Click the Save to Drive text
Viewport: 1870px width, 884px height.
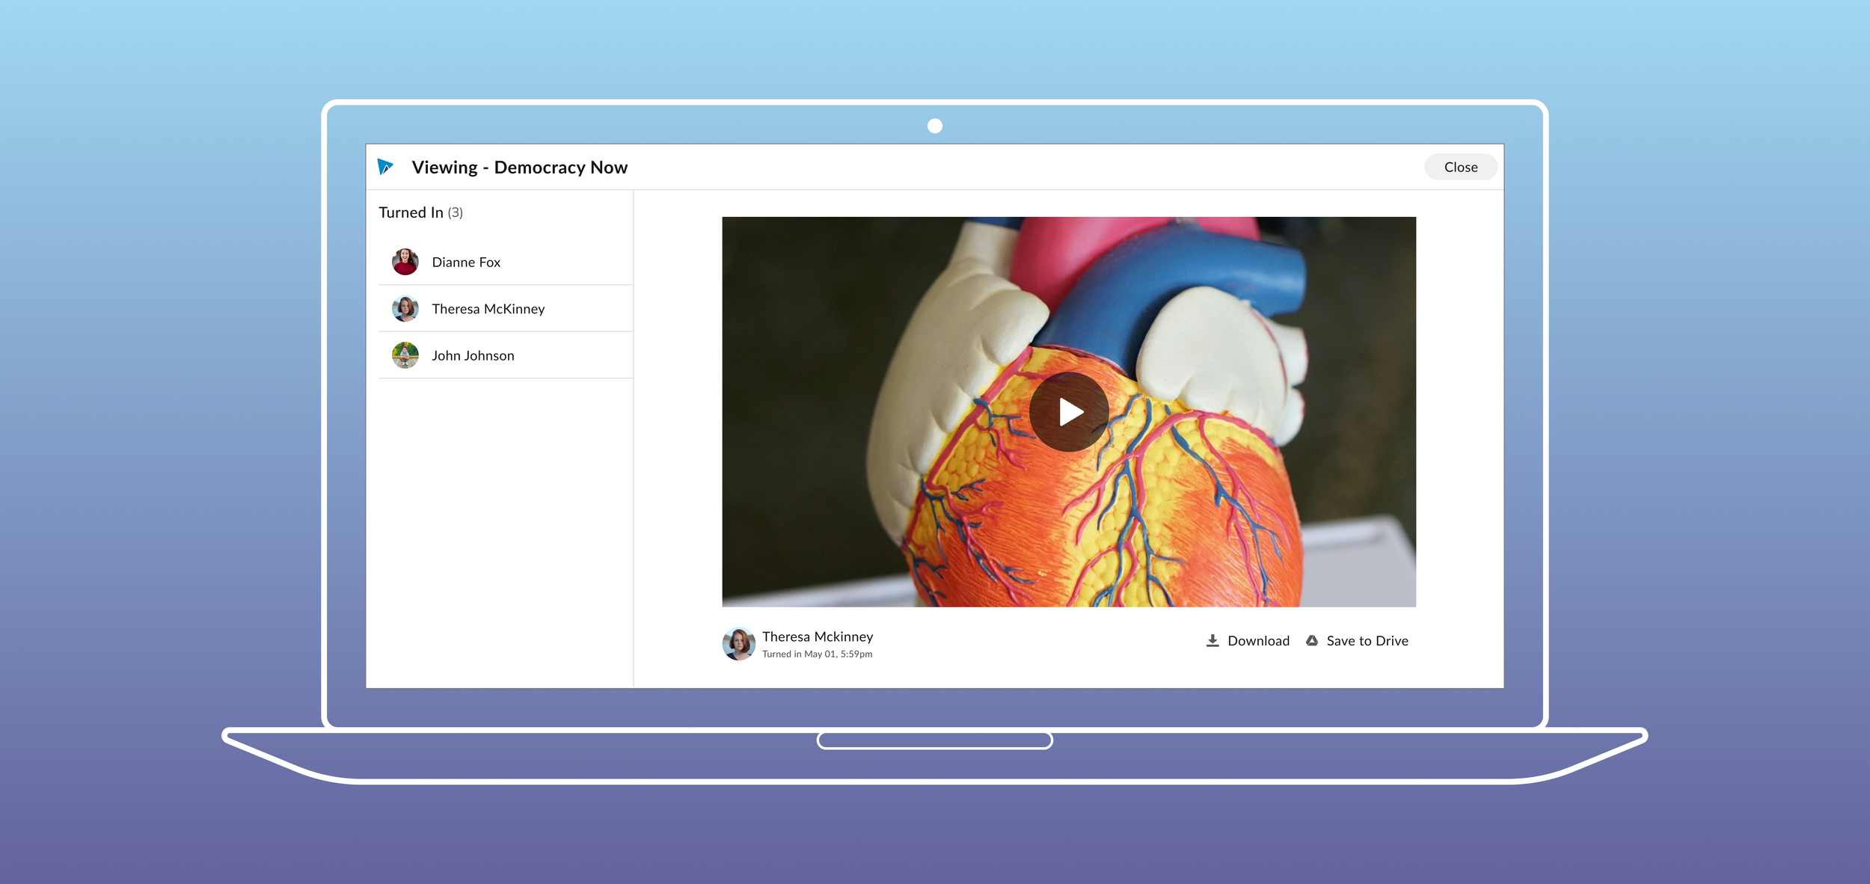[1367, 641]
